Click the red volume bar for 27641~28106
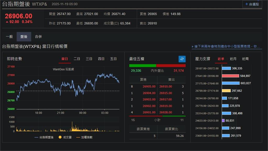The image size is (268, 151). [x=230, y=76]
